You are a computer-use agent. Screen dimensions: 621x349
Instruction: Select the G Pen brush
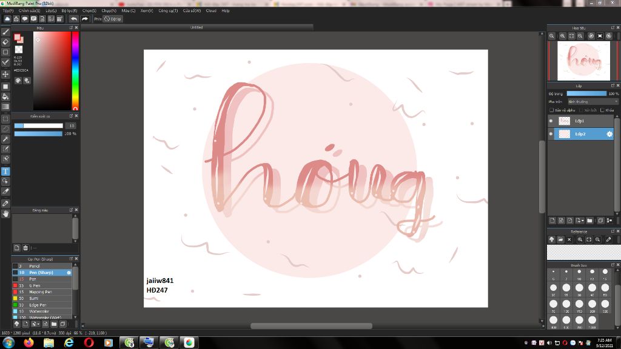click(42, 285)
